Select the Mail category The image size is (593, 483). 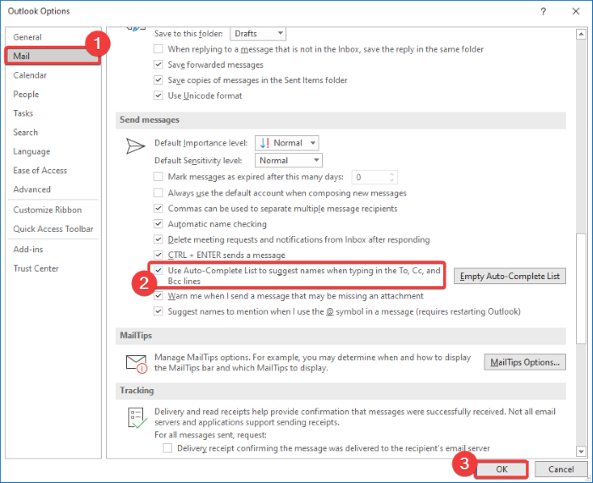(x=53, y=56)
